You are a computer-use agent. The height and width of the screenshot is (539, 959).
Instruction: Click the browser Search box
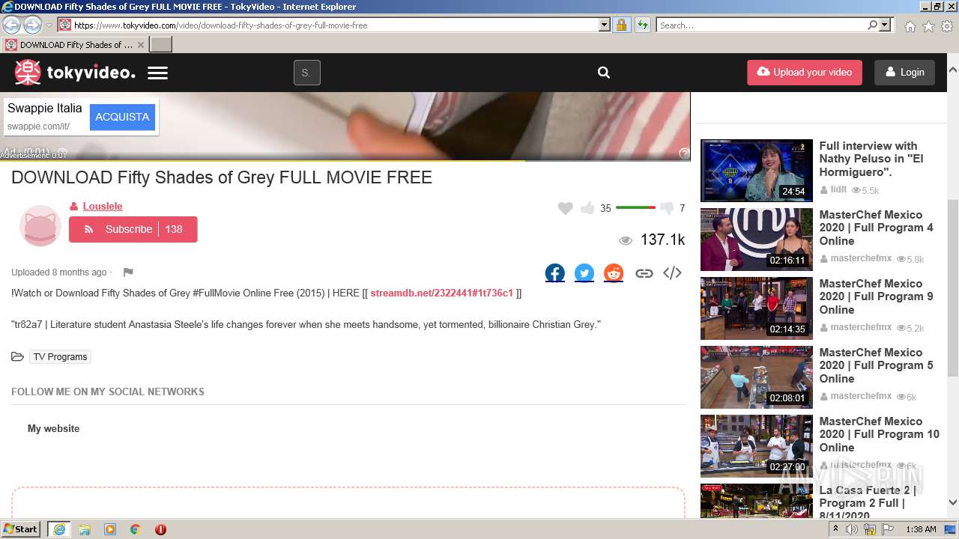pos(761,25)
